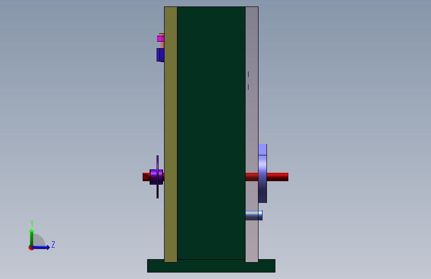Screen dimensions: 431x279
Task: Select the dark green central housing body
Action: [211, 133]
